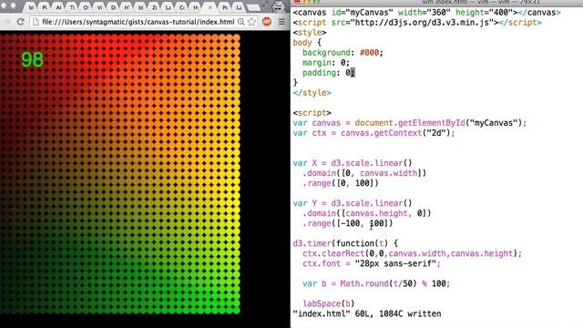Click the 'background: #000;' line
This screenshot has height=328, width=583.
tap(343, 53)
